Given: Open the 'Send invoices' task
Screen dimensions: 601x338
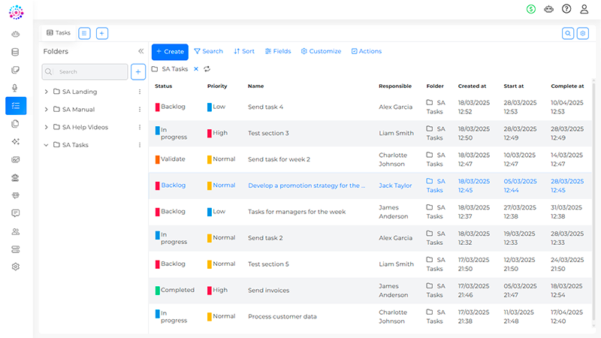Looking at the screenshot, I should click(269, 290).
